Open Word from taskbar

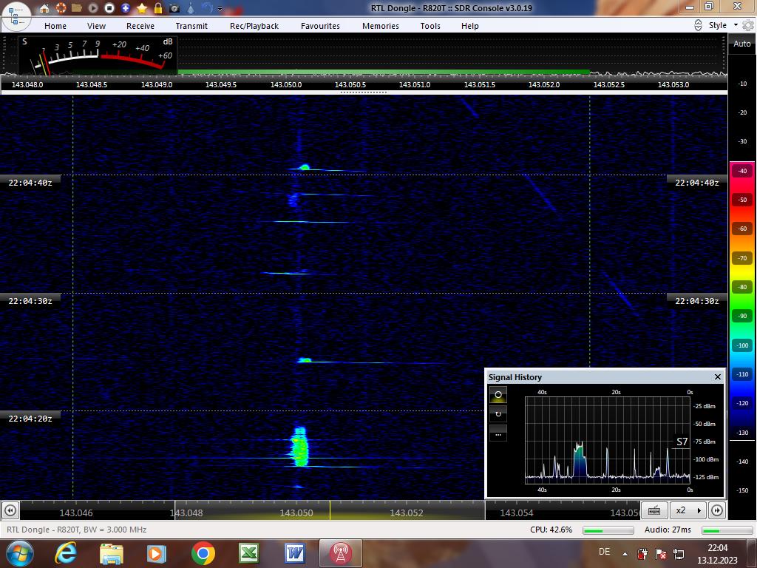[x=294, y=553]
